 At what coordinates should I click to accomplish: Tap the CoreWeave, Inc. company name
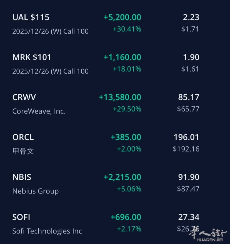[39, 111]
